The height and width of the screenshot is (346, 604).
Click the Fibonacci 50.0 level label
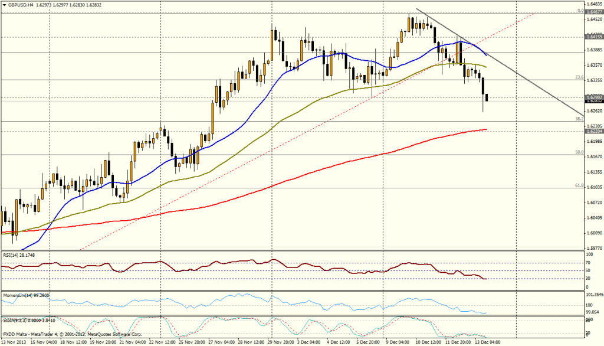tap(579, 152)
